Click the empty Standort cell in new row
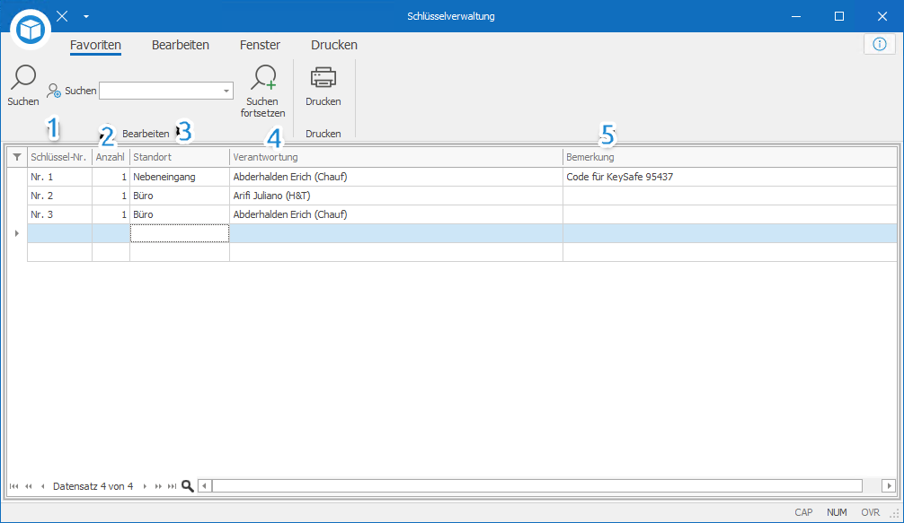Image resolution: width=904 pixels, height=523 pixels. point(180,233)
